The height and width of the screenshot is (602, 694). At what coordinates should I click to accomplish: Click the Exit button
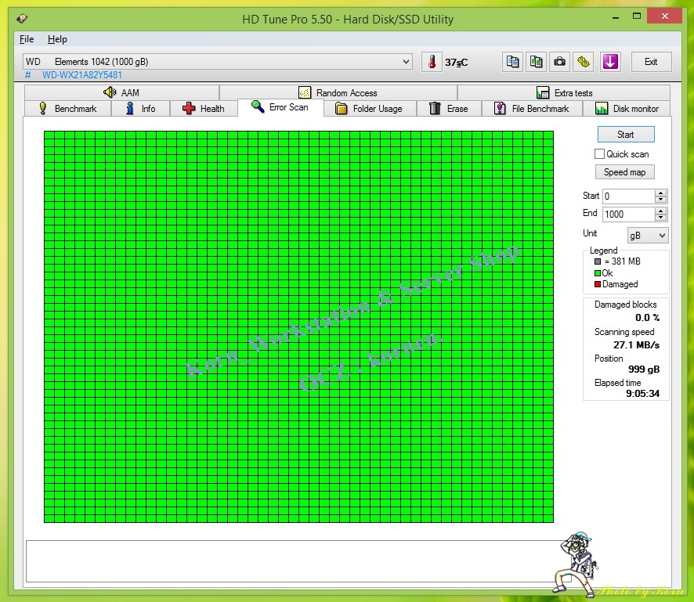pyautogui.click(x=651, y=62)
